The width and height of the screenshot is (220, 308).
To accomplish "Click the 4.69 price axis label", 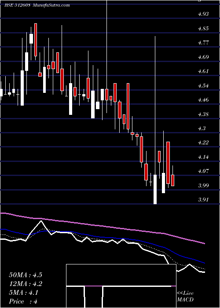I will point(203,57).
